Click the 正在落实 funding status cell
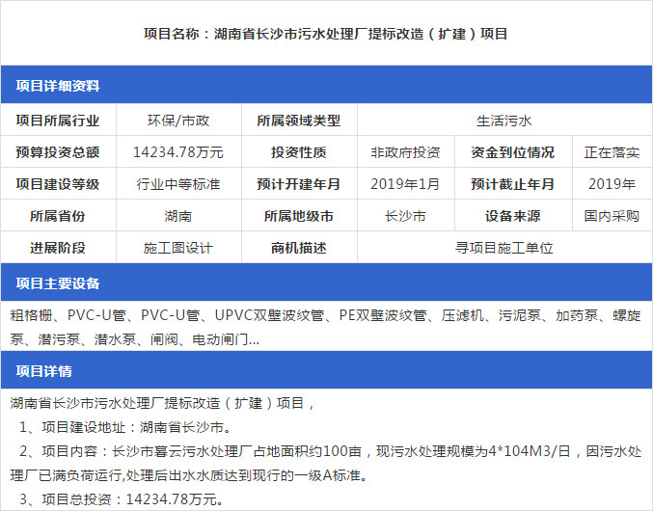Image resolution: width=653 pixels, height=511 pixels. pos(612,152)
